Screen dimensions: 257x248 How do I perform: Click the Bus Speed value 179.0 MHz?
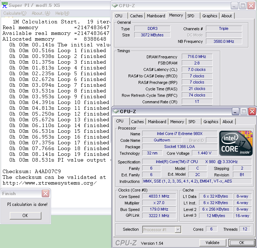[159, 209]
